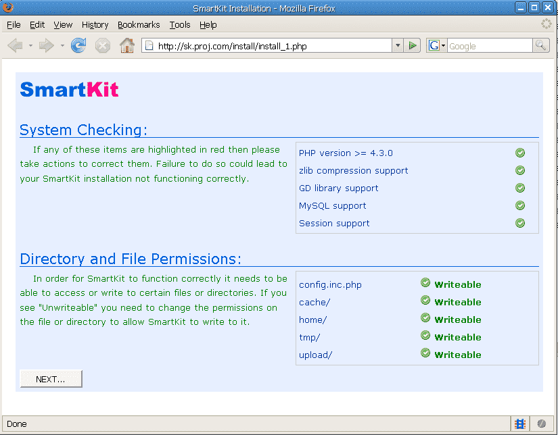558x435 pixels.
Task: Click the zlib compression check mark icon
Action: [520, 170]
